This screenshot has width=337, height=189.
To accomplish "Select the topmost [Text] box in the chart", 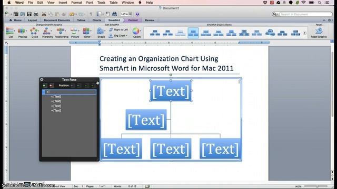I will (171, 91).
